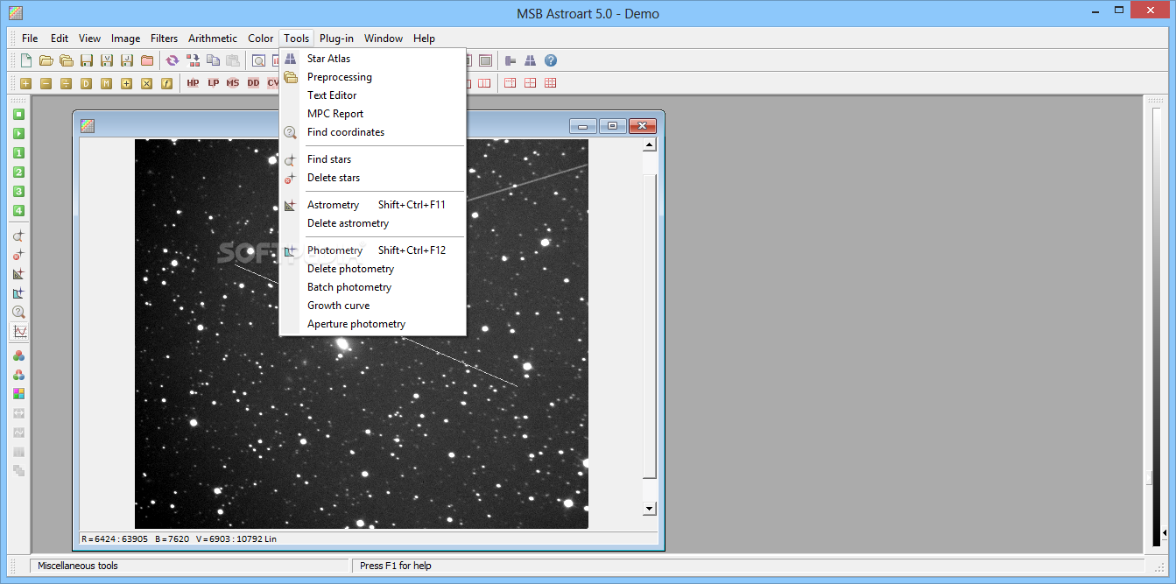Open the File menu
This screenshot has width=1176, height=584.
30,39
